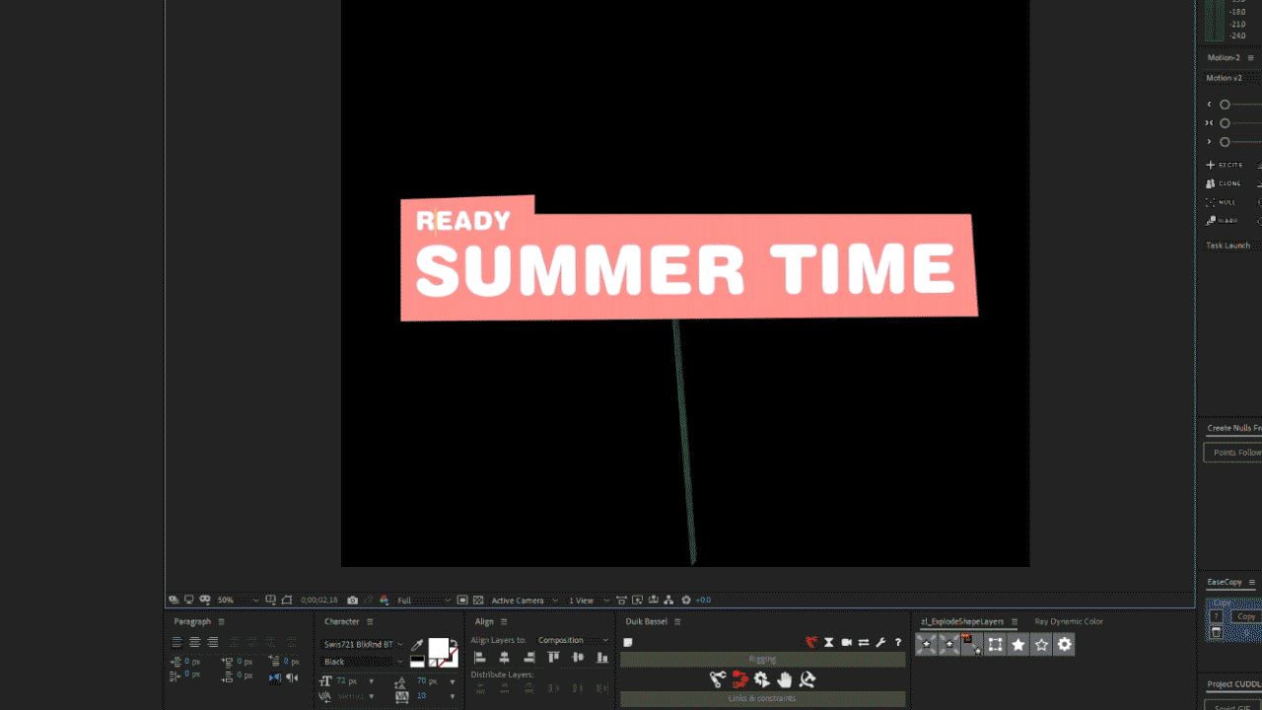
Task: Collapse the Duik Rigging section header
Action: tap(762, 659)
